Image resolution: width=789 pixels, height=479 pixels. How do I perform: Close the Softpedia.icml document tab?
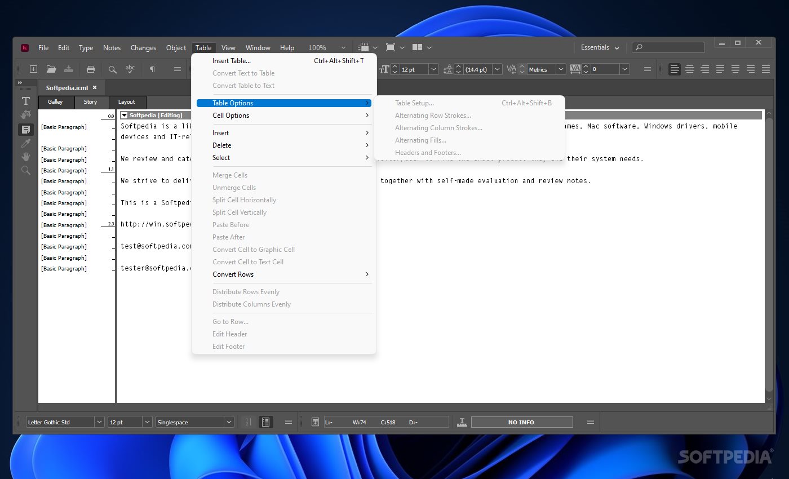click(x=95, y=88)
